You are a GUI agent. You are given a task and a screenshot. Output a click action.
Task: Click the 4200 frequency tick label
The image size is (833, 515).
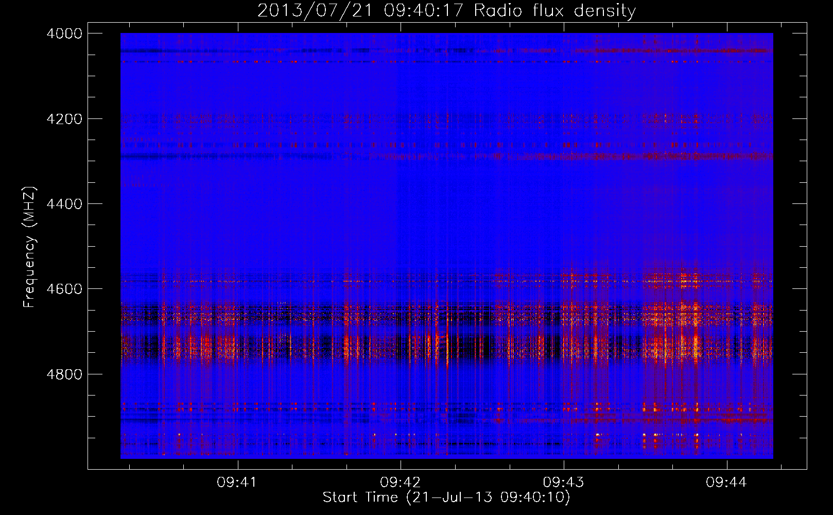click(x=64, y=119)
